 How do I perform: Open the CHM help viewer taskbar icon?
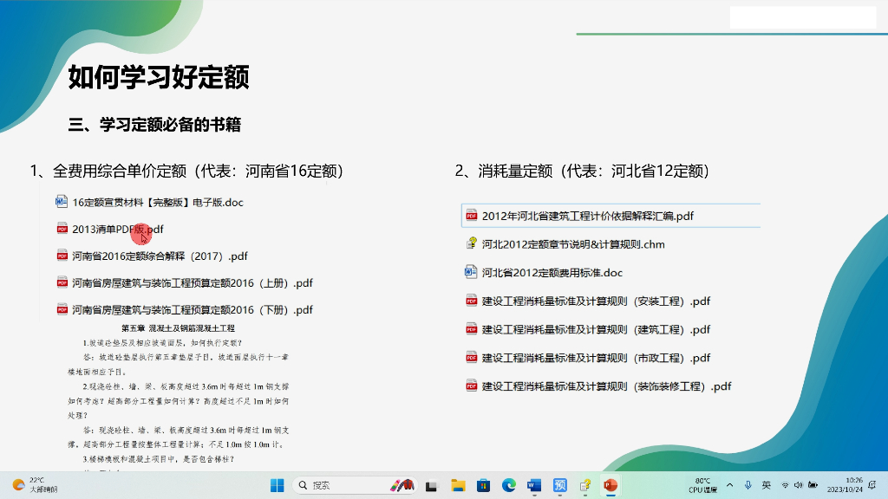(x=585, y=485)
